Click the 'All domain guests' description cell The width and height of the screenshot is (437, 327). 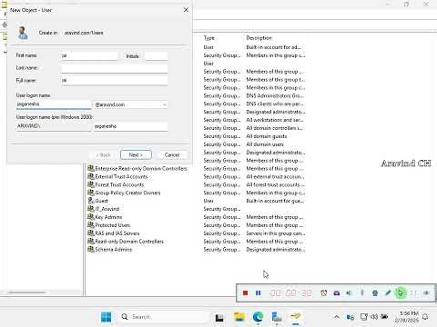[x=267, y=136]
